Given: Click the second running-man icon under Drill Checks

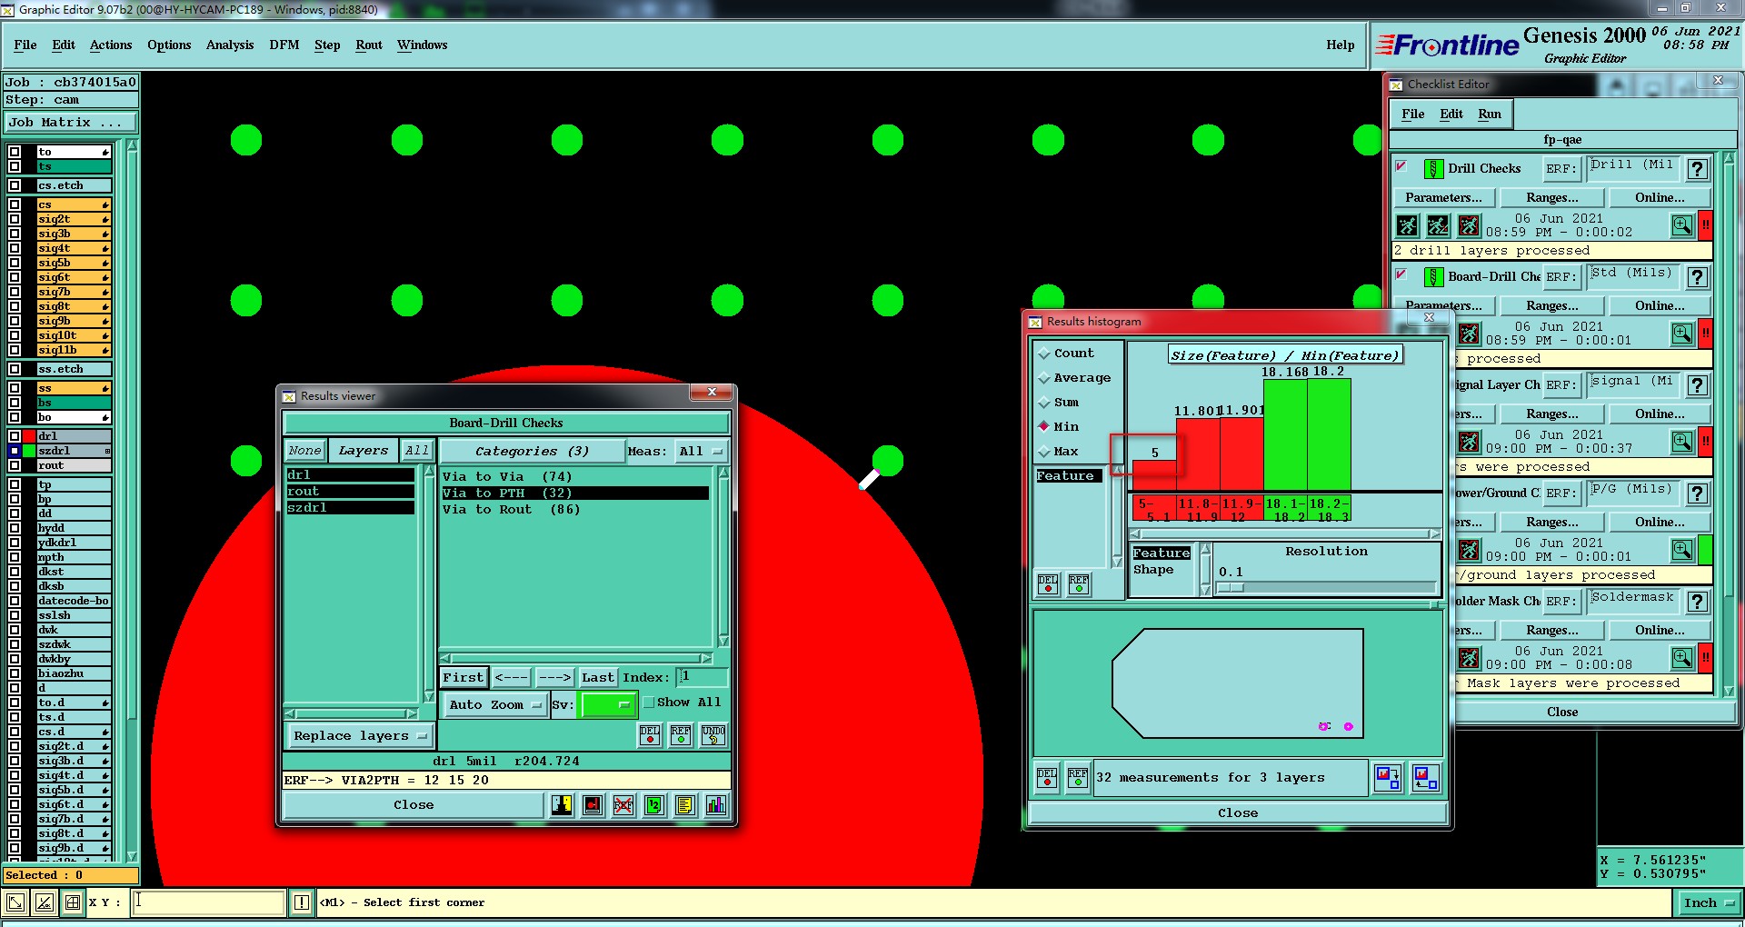Looking at the screenshot, I should click(x=1438, y=225).
